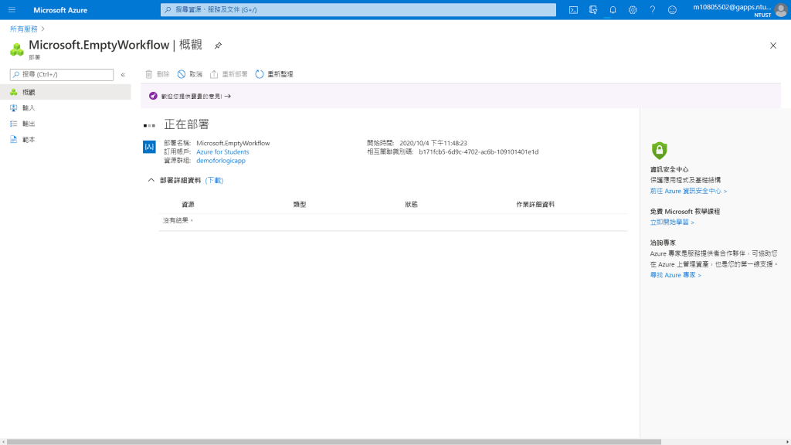Select the 範本 template menu item

(66, 139)
